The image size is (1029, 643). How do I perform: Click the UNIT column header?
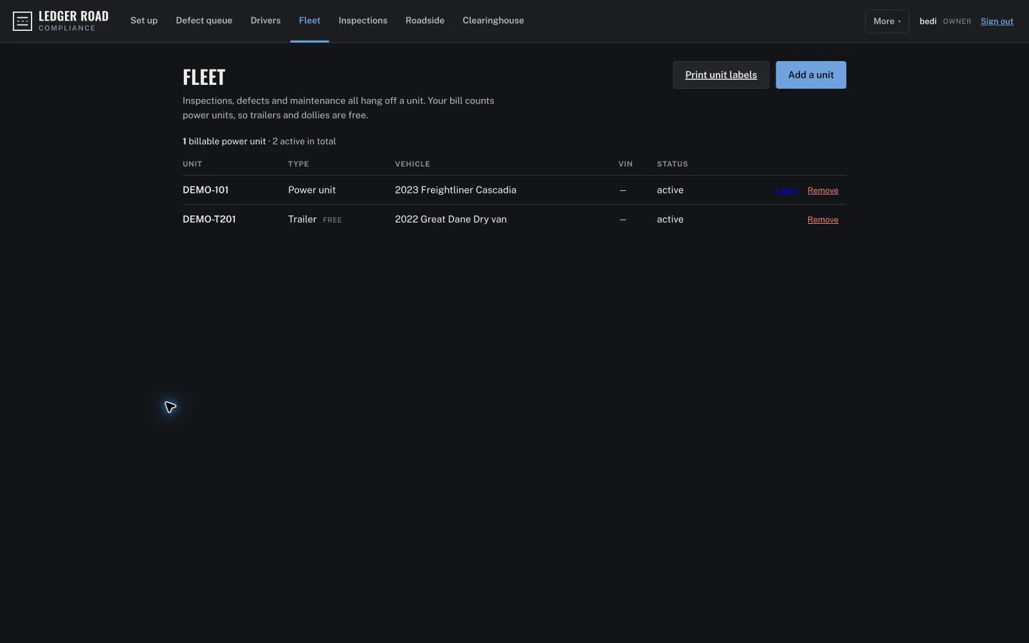tap(192, 164)
